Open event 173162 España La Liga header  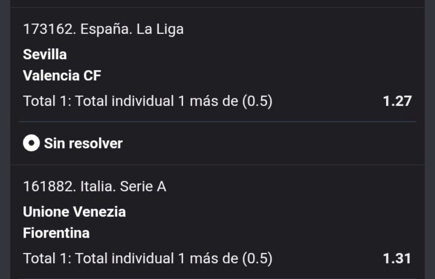pyautogui.click(x=103, y=29)
